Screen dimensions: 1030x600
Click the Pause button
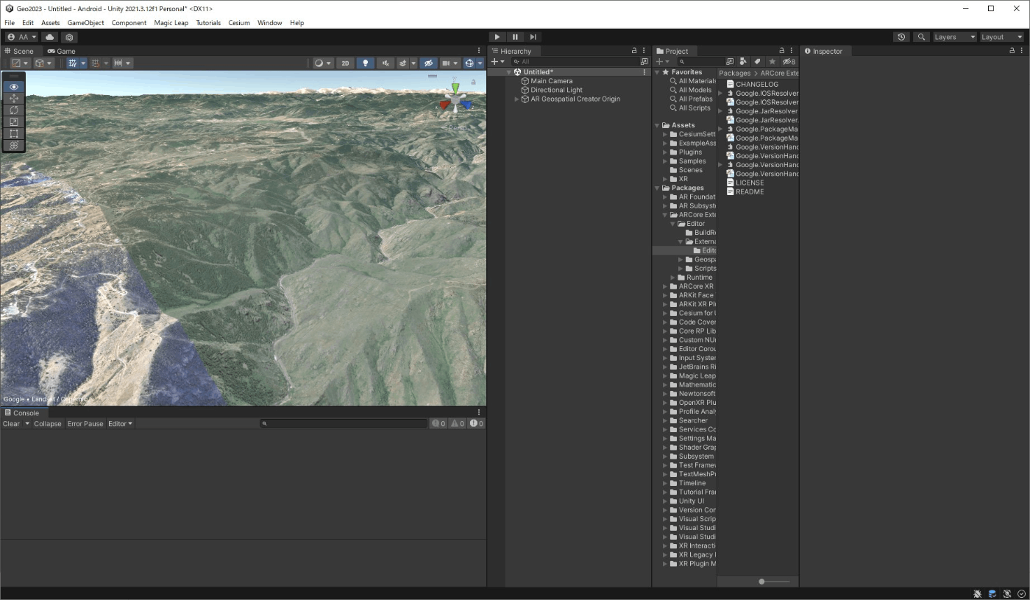[515, 37]
